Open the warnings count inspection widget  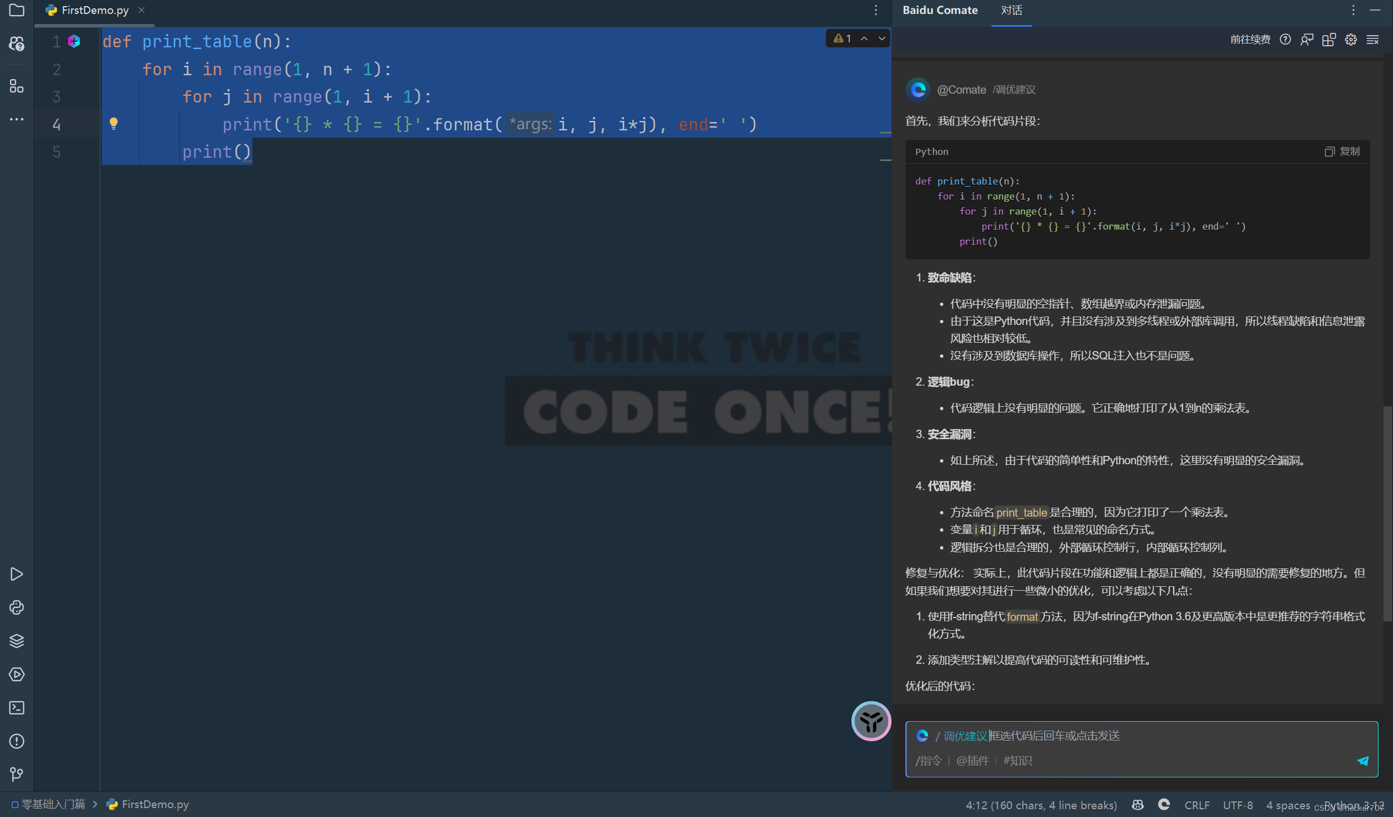point(842,38)
